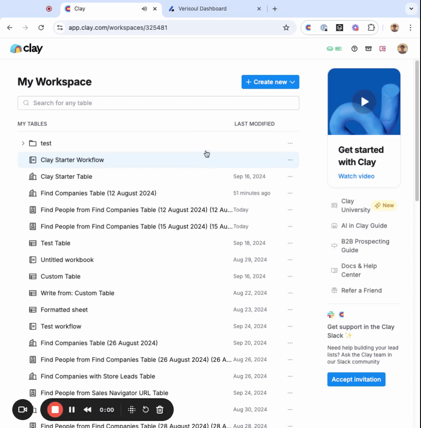Open the Create new dropdown
Viewport: 421px width, 428px height.
tap(270, 82)
